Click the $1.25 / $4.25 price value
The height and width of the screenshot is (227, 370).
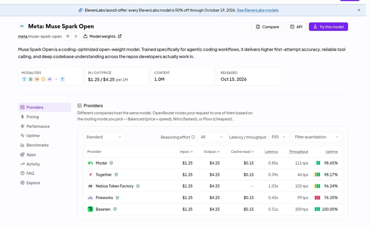[x=101, y=79]
